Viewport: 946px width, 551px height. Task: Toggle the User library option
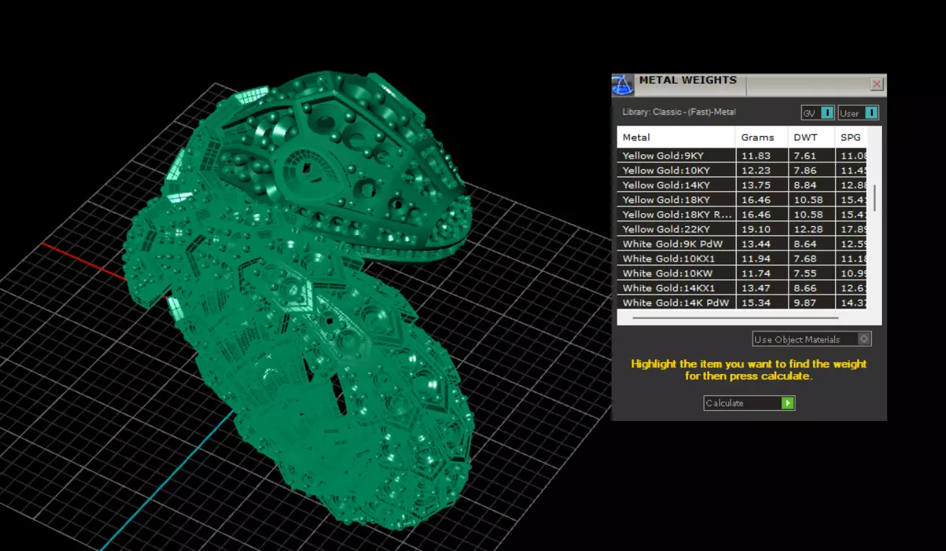tap(859, 113)
